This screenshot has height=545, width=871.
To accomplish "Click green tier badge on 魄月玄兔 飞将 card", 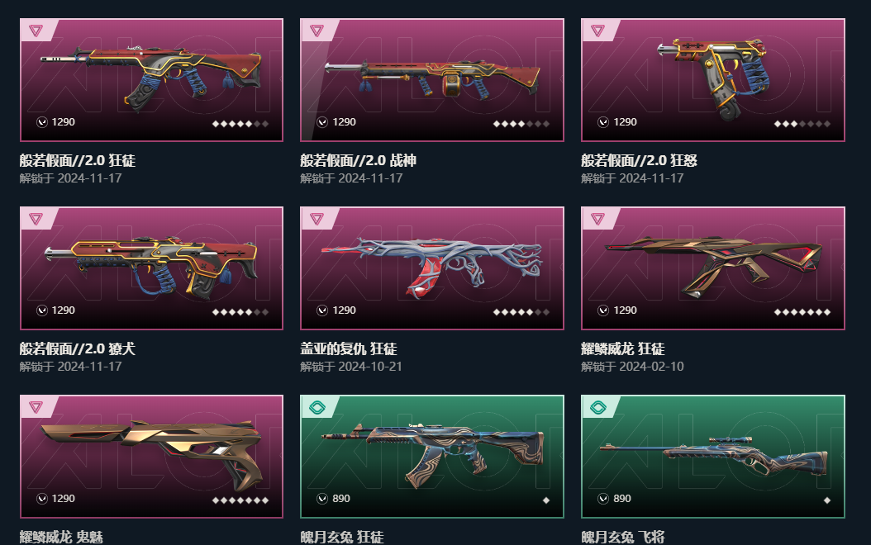I will tap(597, 407).
